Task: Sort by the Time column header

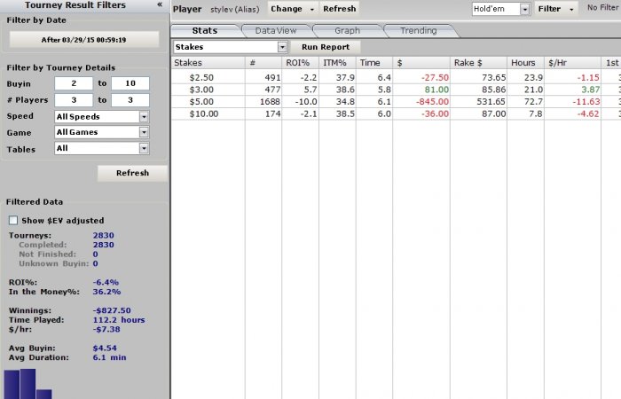Action: point(373,63)
